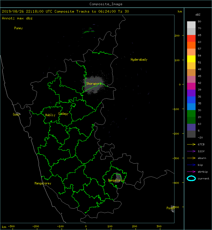Viewport: 212px width, 230px height.
Task: Click the magenta eb+bip arrow legend icon
Action: pos(191,172)
